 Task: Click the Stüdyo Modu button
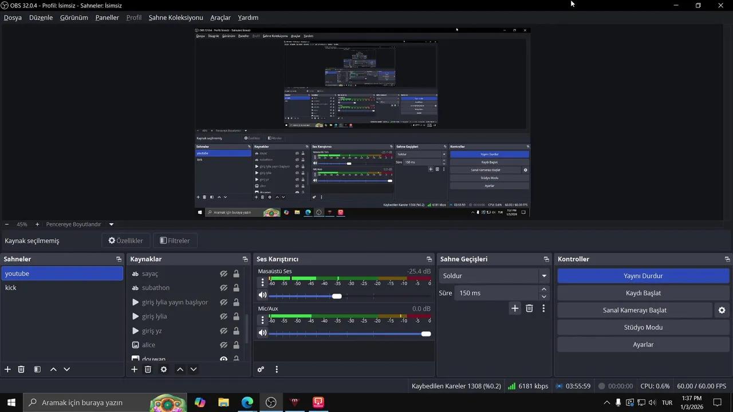click(643, 327)
